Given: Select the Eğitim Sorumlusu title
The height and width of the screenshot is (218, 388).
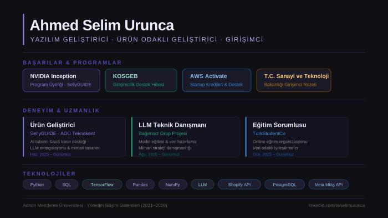Looking at the screenshot, I should pyautogui.click(x=279, y=125).
